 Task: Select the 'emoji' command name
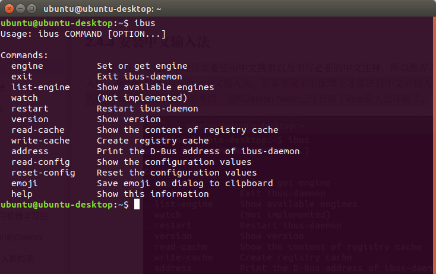pos(24,183)
